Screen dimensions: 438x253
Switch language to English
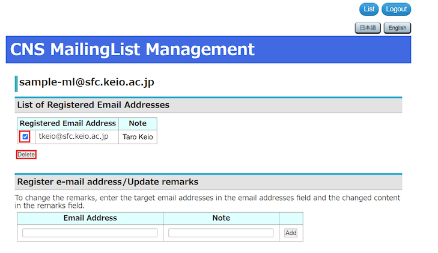[397, 28]
